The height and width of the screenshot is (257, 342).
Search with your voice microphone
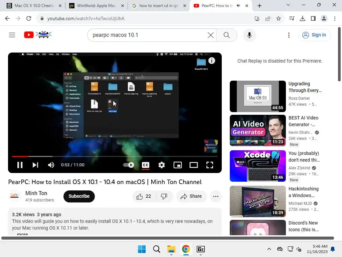tap(249, 35)
